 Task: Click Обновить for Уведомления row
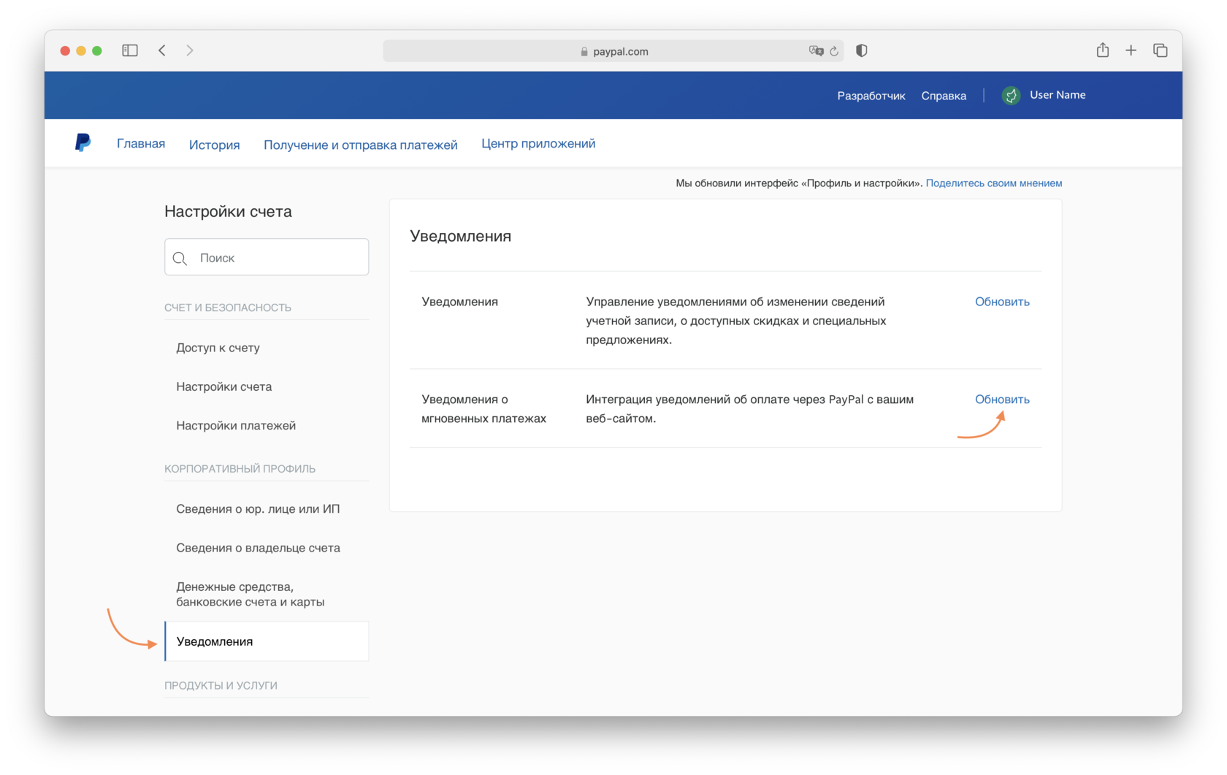click(x=1002, y=302)
